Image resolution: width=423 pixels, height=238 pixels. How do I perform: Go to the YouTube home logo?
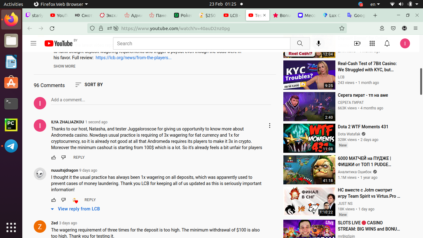click(58, 43)
